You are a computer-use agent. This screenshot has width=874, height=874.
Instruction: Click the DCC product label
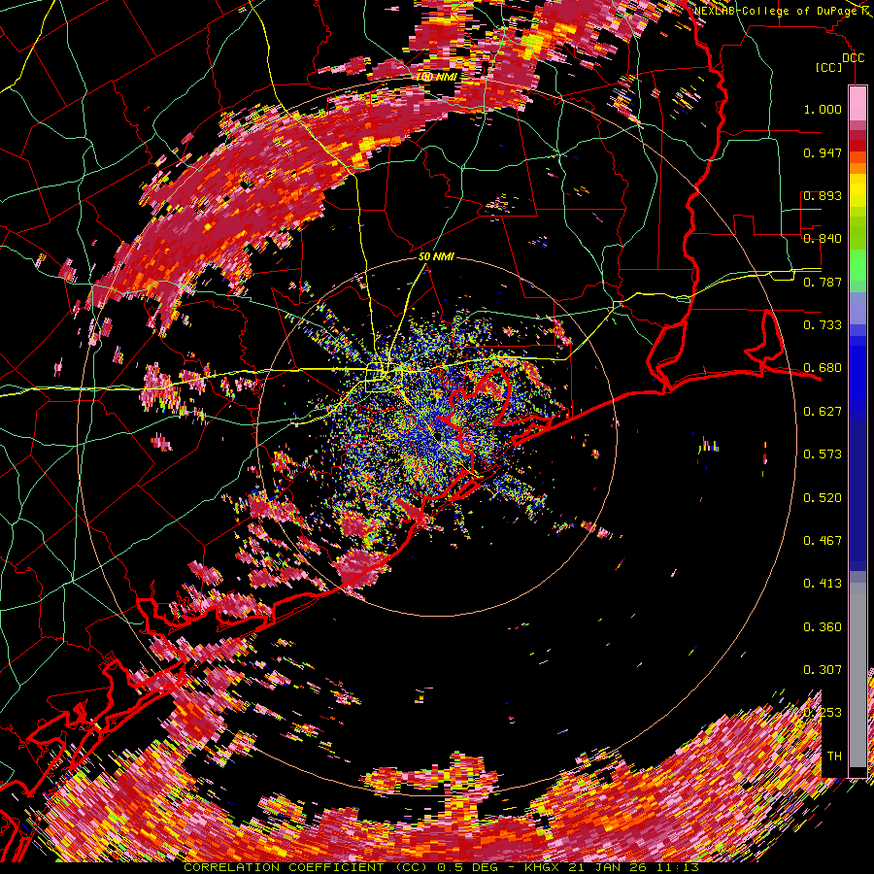click(854, 58)
